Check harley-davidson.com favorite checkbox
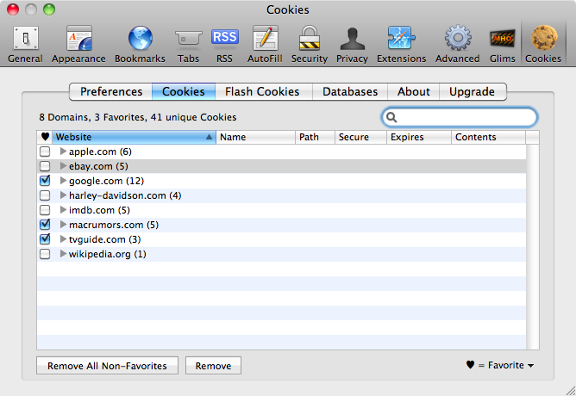 click(x=45, y=195)
